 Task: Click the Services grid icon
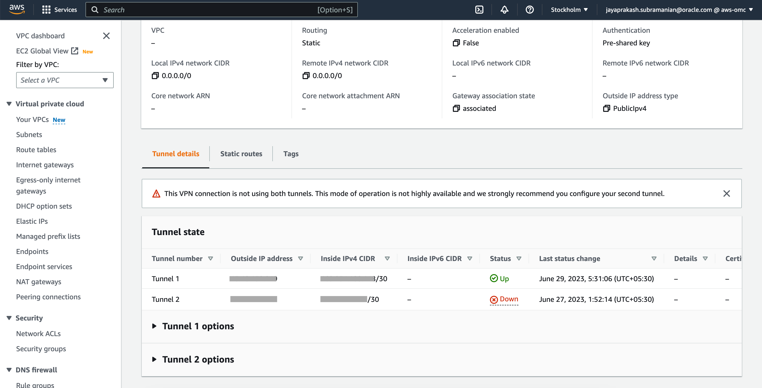tap(46, 10)
